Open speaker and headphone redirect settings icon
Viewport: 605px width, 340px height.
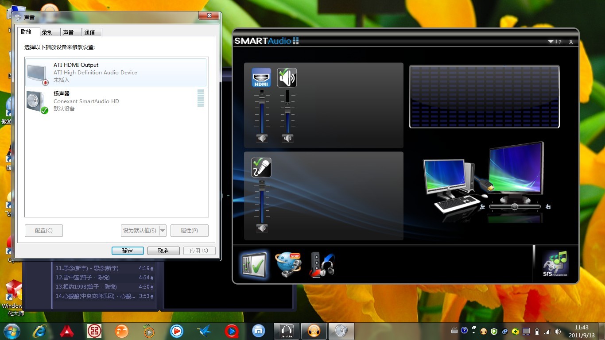[322, 265]
